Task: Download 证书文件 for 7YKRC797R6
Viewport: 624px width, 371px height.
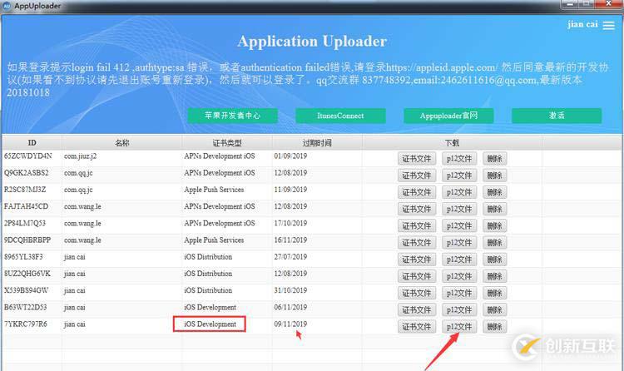Action: point(417,326)
